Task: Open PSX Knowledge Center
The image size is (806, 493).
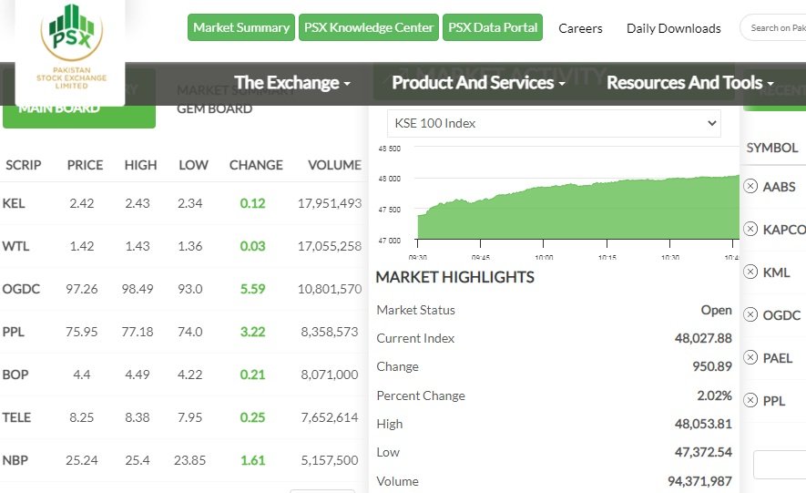Action: (x=368, y=28)
